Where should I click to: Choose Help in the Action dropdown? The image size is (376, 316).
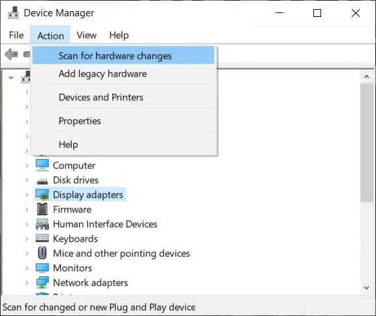[123, 144]
